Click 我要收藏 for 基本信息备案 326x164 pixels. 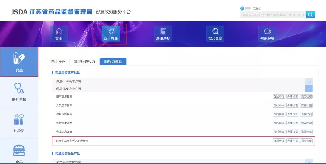pyautogui.click(x=306, y=97)
